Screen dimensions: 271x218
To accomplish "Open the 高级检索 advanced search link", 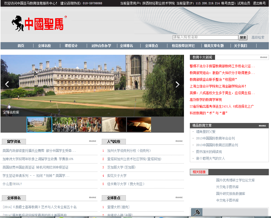I will [x=258, y=38].
